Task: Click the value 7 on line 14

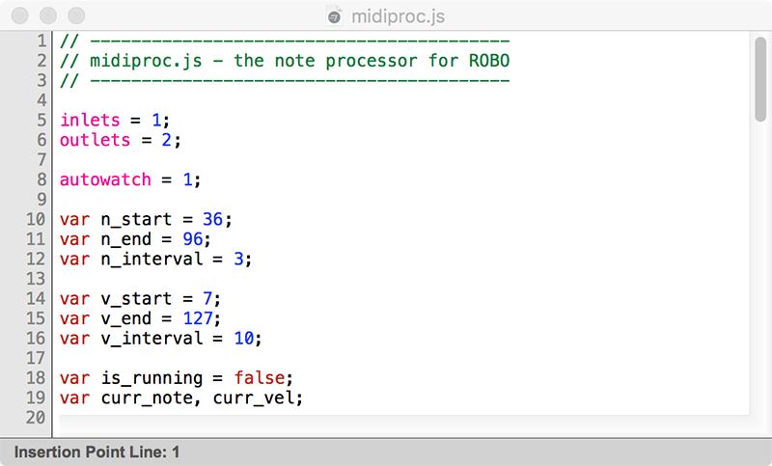Action: [x=207, y=299]
